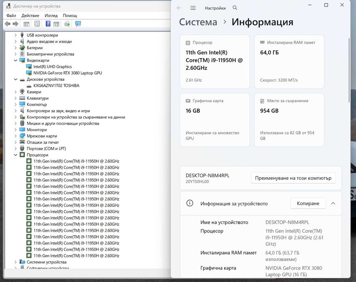This screenshot has width=356, height=282.
Task: Click the DESKTOP-N8M4RPL computer name heading
Action: tap(208, 175)
